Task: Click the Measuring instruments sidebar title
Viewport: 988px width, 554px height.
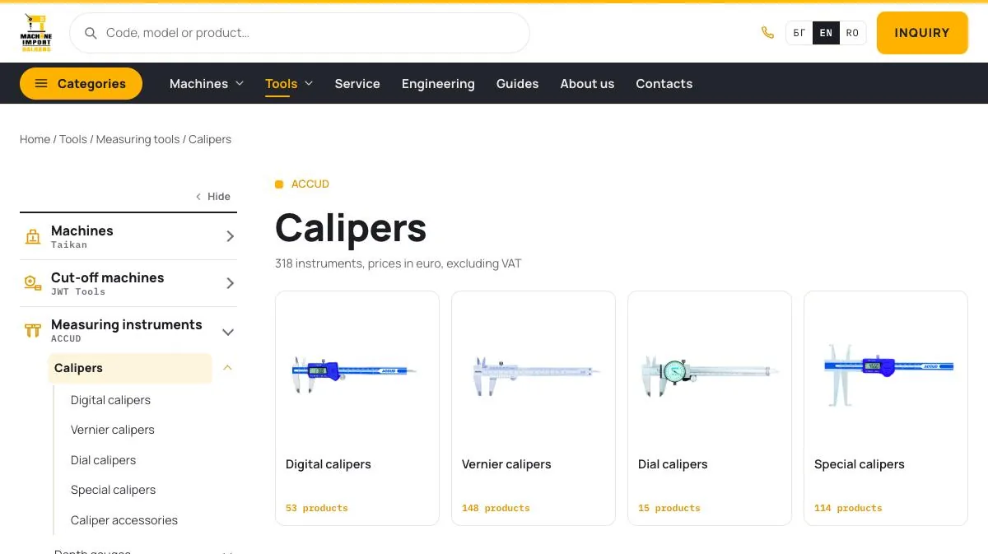Action: (127, 324)
